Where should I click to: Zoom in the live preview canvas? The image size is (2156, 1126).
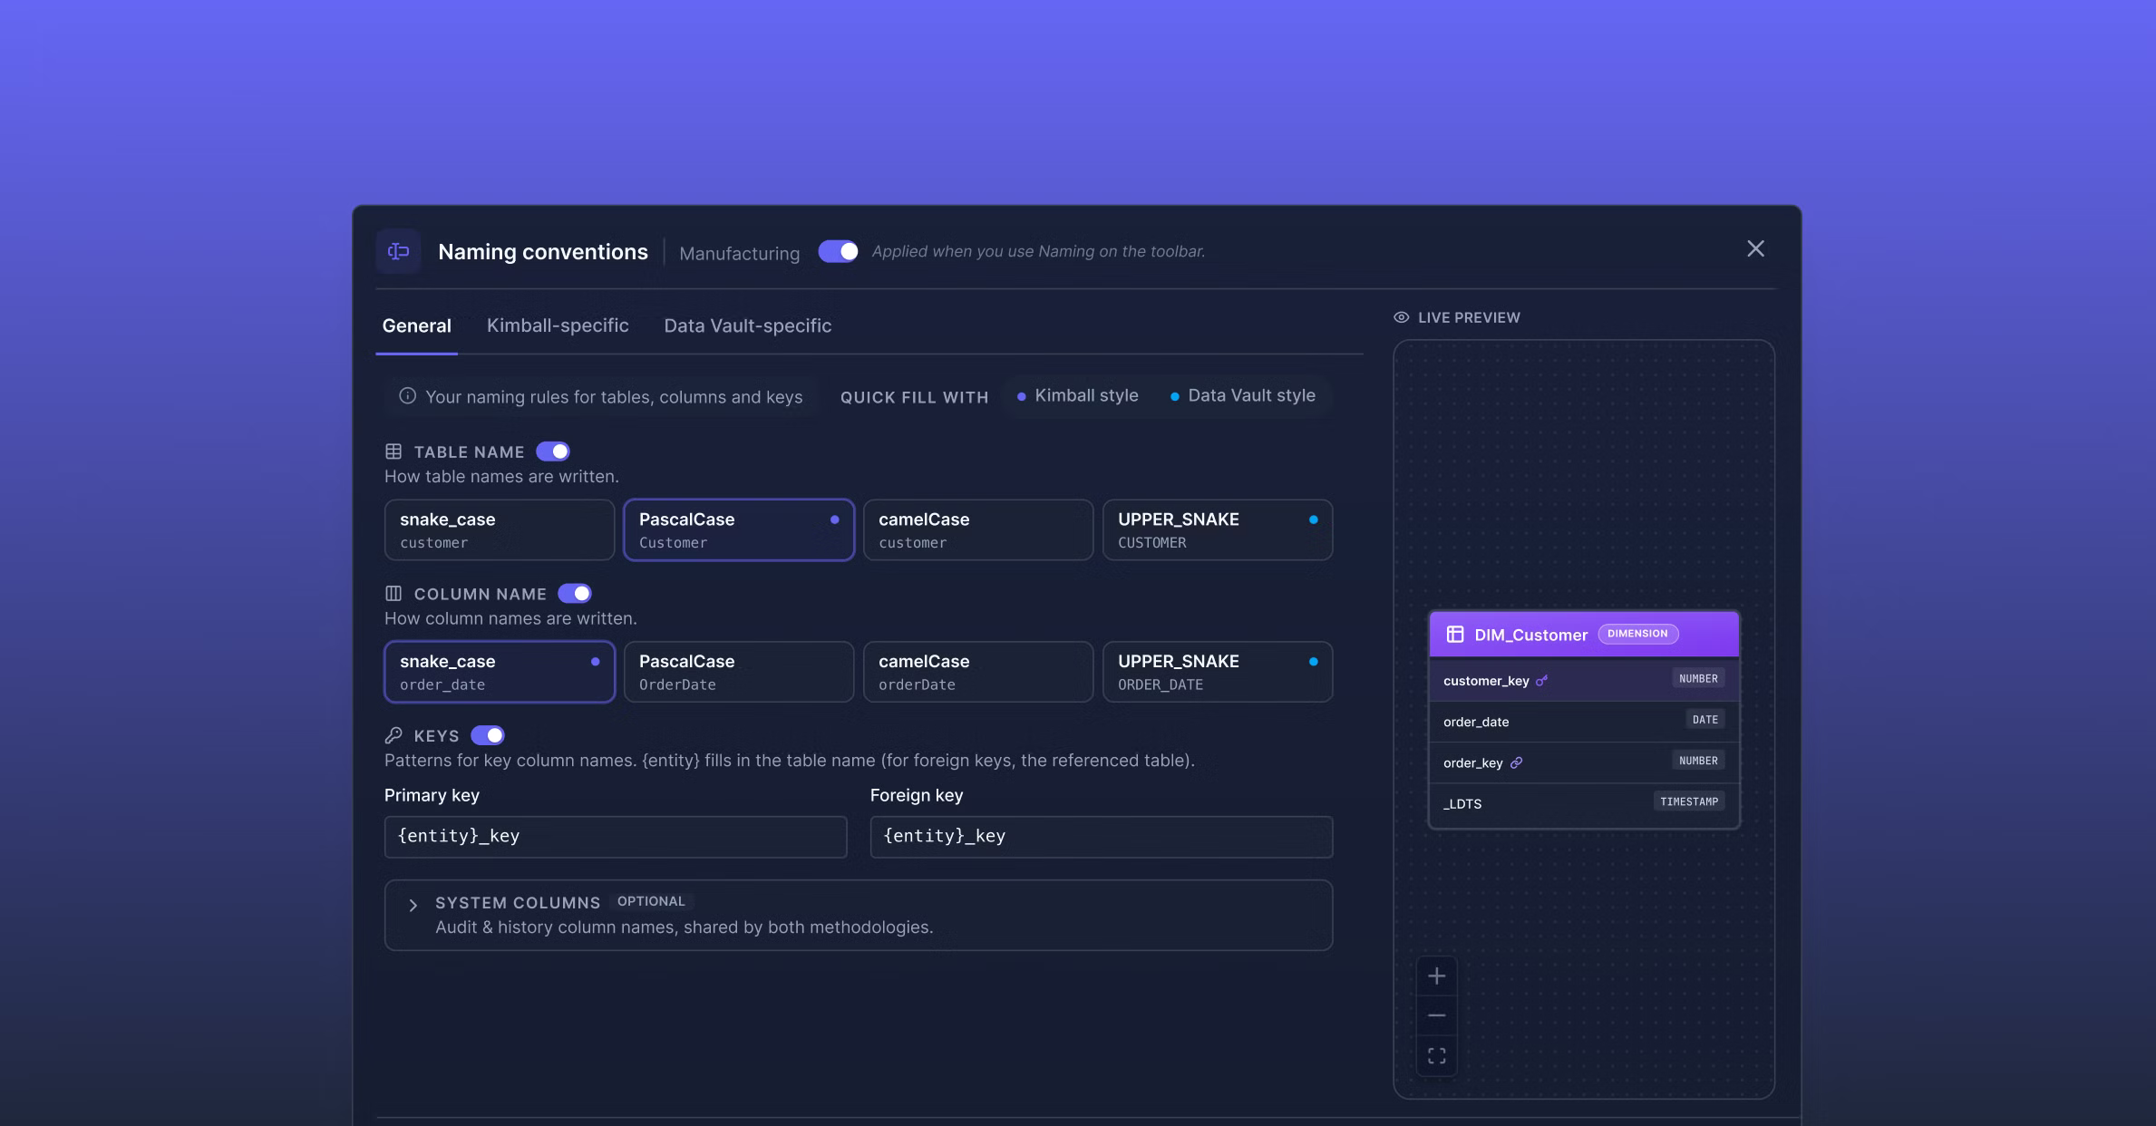pyautogui.click(x=1436, y=976)
